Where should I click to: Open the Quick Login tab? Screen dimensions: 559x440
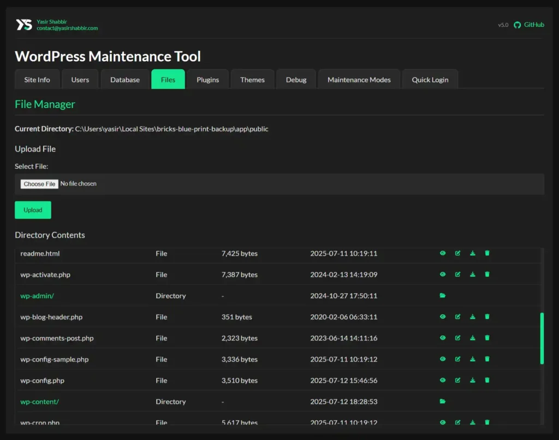(430, 80)
